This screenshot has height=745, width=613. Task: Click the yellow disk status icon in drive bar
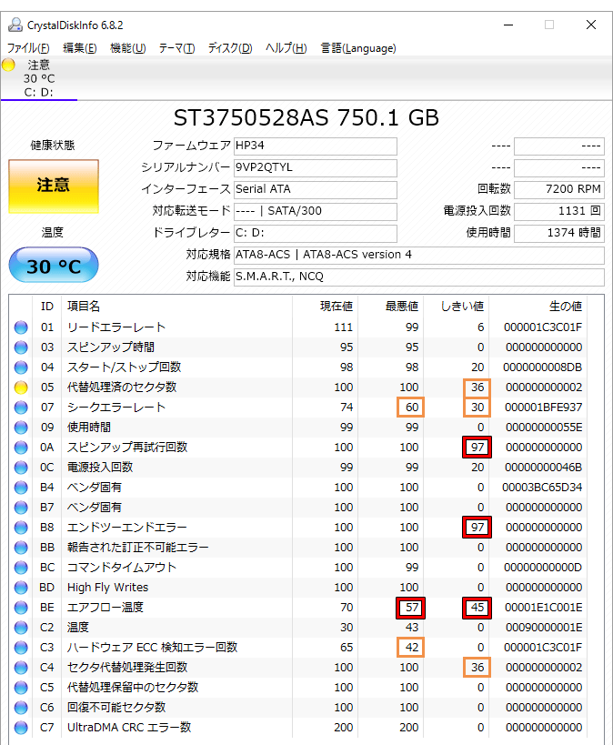[x=9, y=65]
